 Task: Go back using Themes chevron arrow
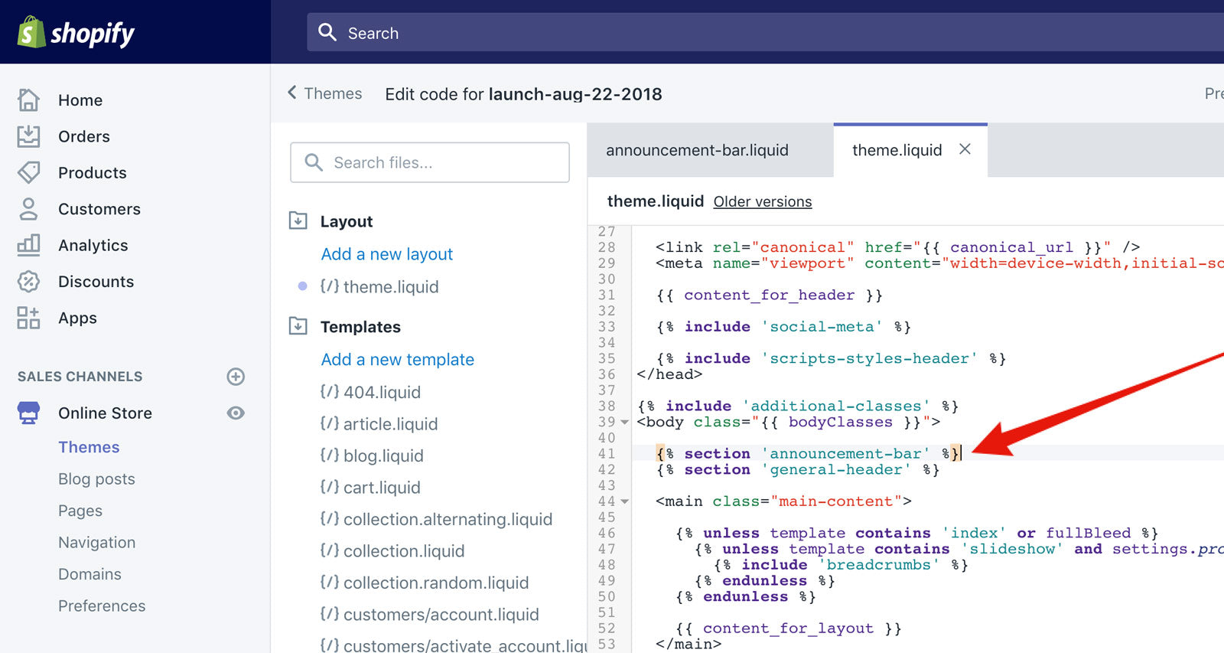[292, 93]
